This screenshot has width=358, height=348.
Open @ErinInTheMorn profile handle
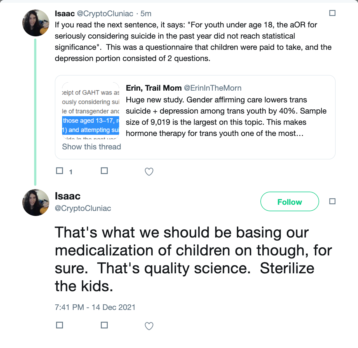(213, 88)
